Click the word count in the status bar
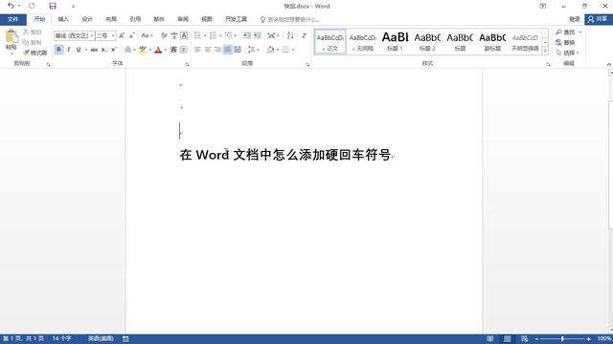The image size is (613, 344). click(61, 338)
